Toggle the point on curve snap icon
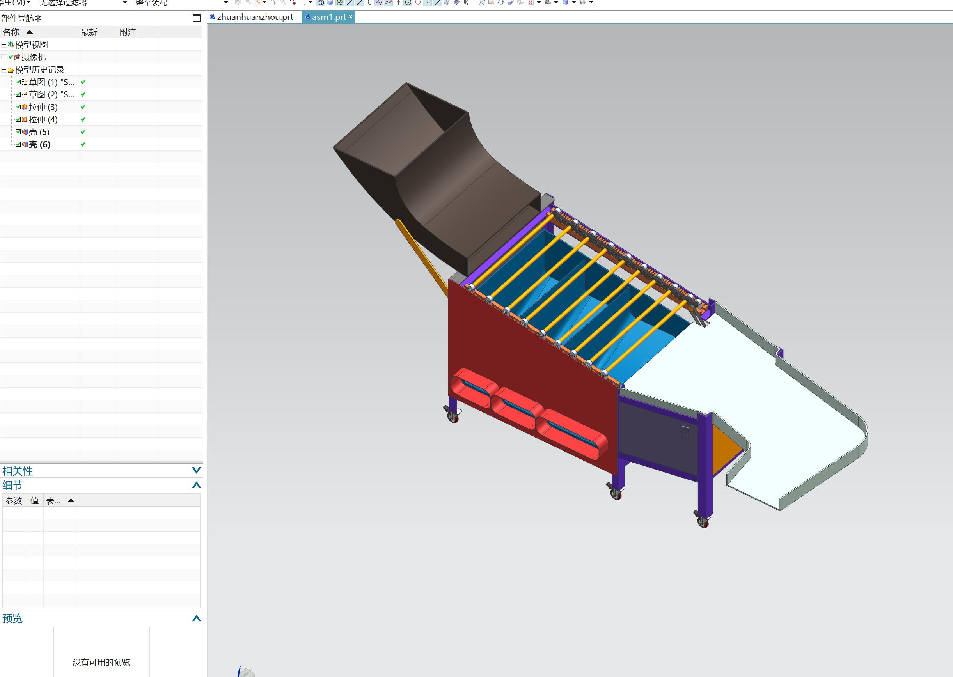953x677 pixels. (x=437, y=2)
